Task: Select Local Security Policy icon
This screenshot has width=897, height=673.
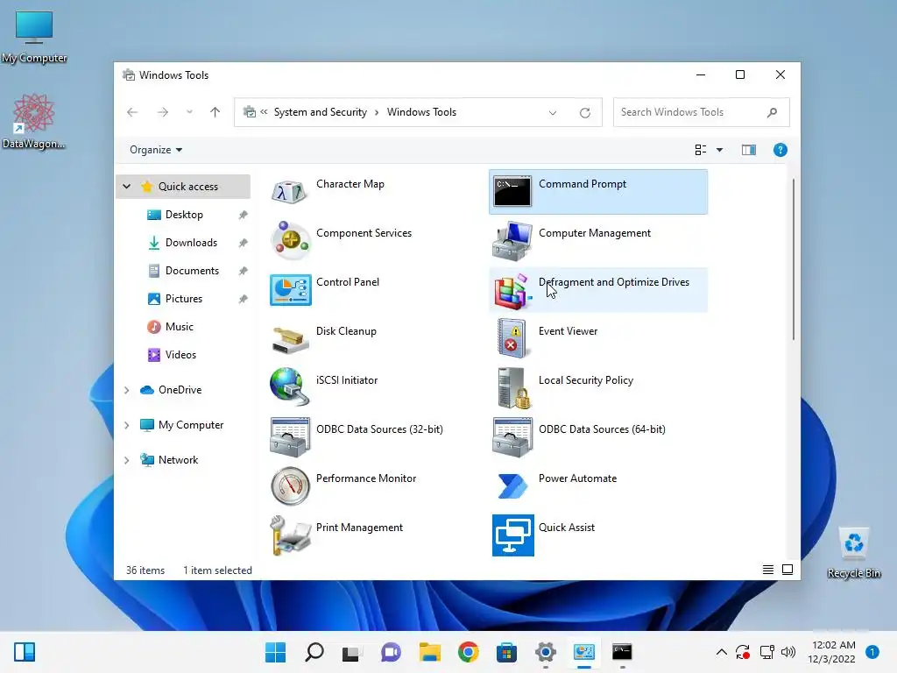Action: click(x=512, y=387)
